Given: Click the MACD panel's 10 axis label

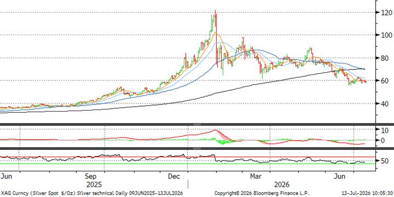Looking at the screenshot, I should click(x=384, y=130).
